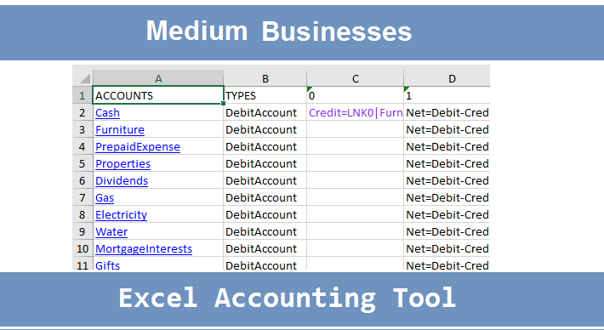Viewport: 604px width, 330px height.
Task: Click DebitAccount cell in Electricity row
Action: [265, 214]
